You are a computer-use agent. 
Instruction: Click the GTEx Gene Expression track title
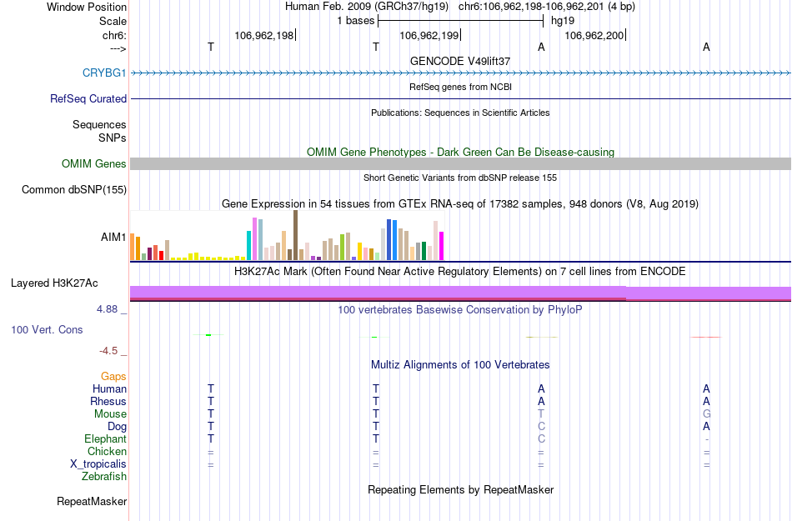click(460, 204)
